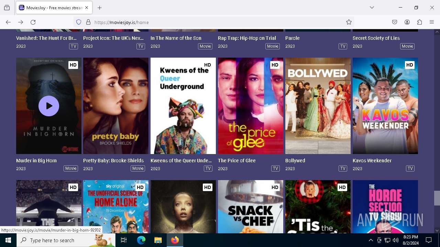This screenshot has height=247, width=440.
Task: Expand the list all tabs chevron
Action: tap(372, 8)
